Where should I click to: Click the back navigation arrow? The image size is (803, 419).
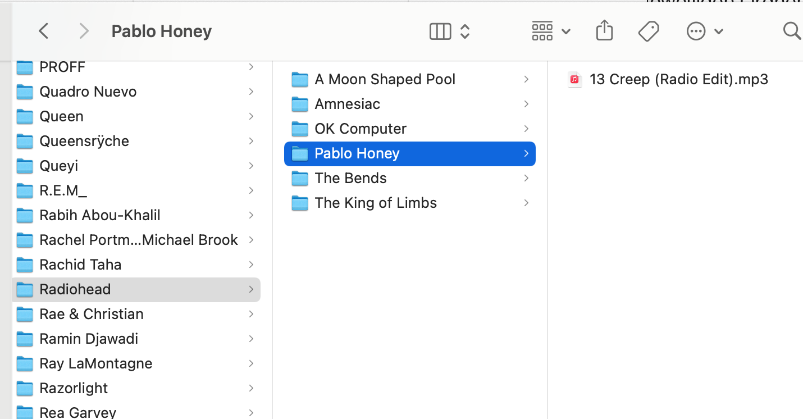pyautogui.click(x=43, y=31)
